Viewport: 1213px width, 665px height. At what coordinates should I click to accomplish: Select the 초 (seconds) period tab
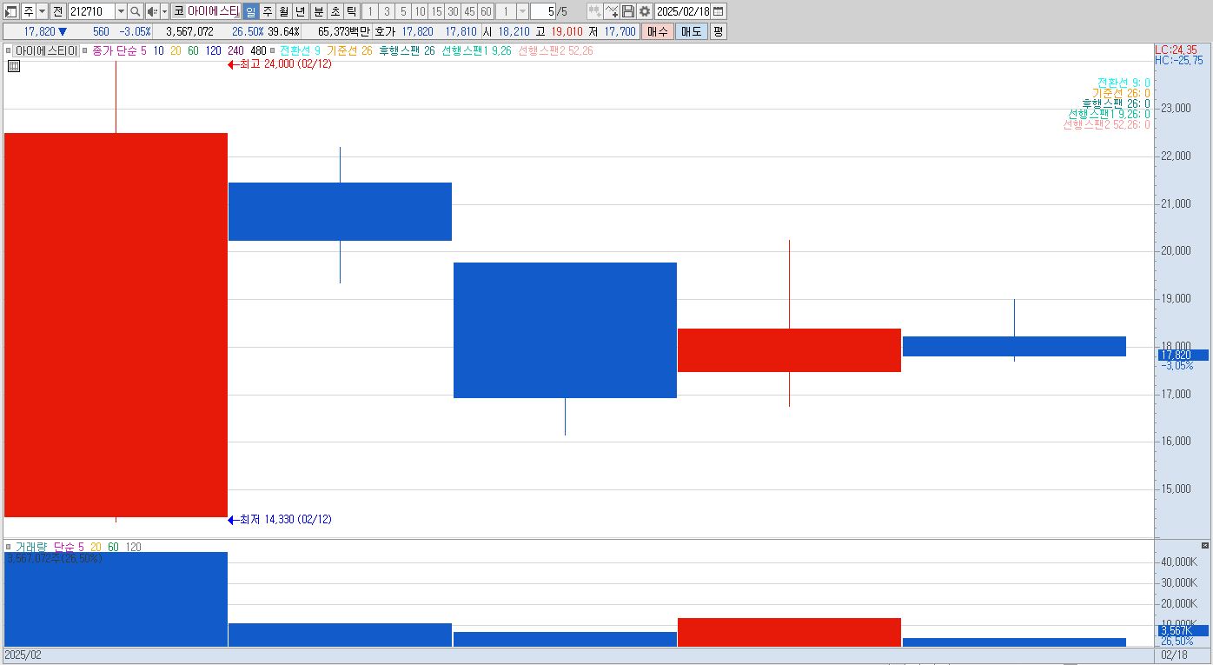tap(335, 11)
